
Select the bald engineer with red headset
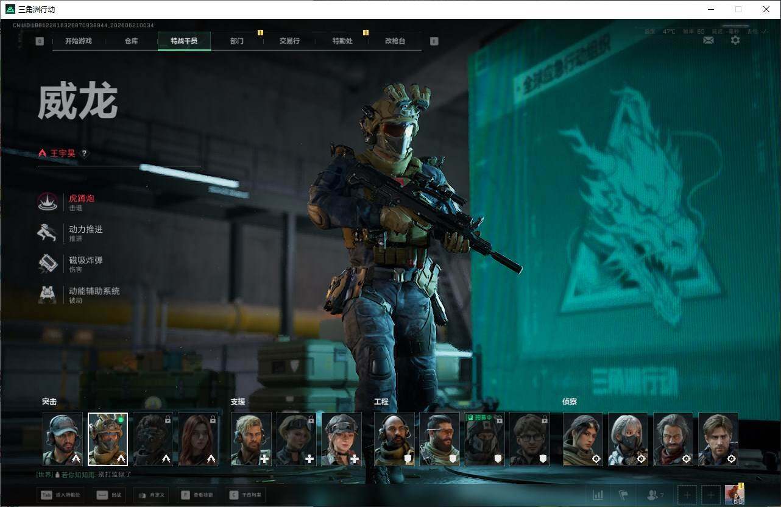click(x=394, y=439)
